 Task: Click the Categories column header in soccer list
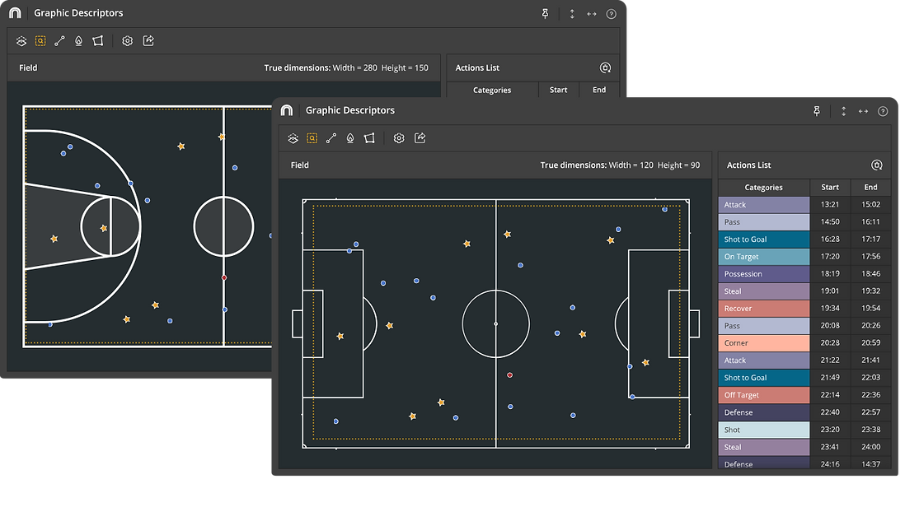pos(763,188)
